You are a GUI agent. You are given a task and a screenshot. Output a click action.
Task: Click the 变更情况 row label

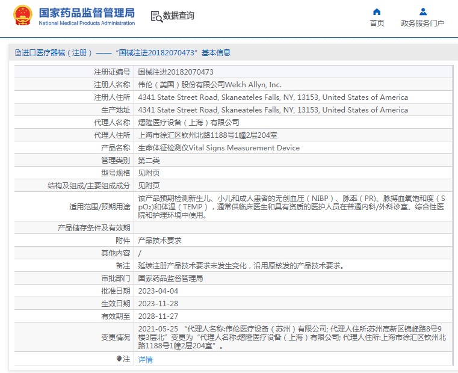(116, 338)
